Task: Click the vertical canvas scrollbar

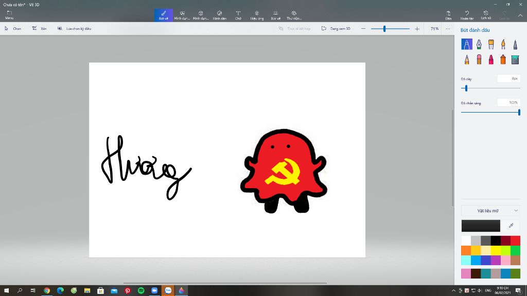Action: click(452, 158)
